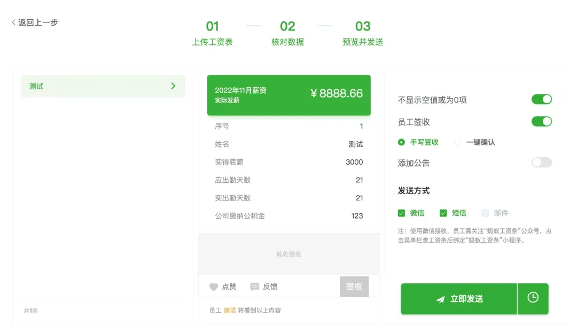Image resolution: width=577 pixels, height=333 pixels.
Task: Go to step 03 预览并发送
Action: click(x=363, y=33)
